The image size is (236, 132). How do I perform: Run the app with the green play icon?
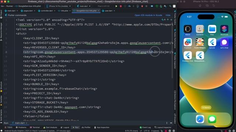116,6
